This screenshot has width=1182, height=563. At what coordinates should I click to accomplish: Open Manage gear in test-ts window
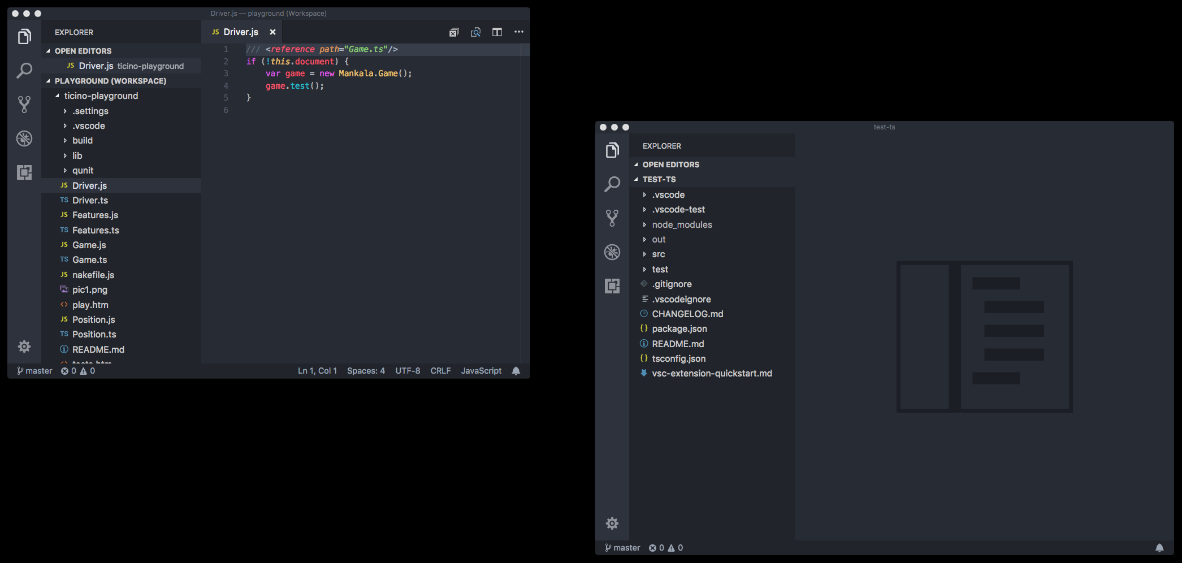612,523
